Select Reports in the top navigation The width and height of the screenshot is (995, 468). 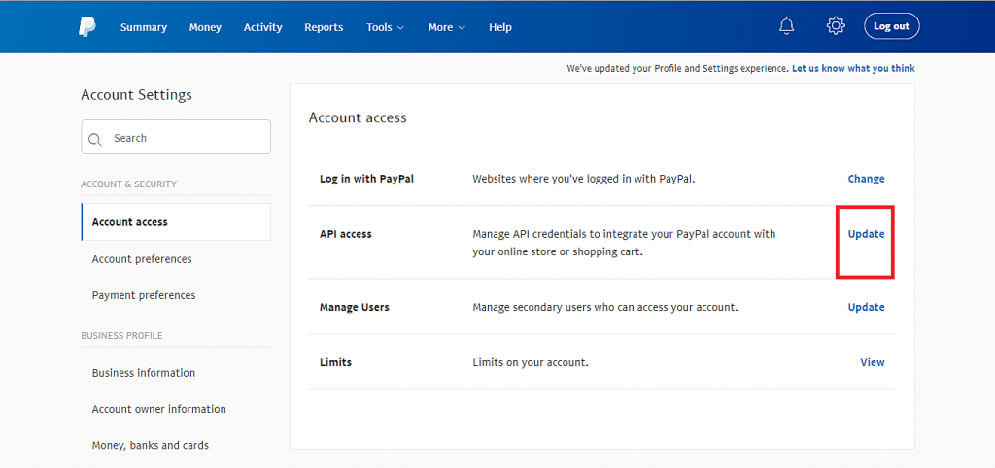click(x=324, y=27)
